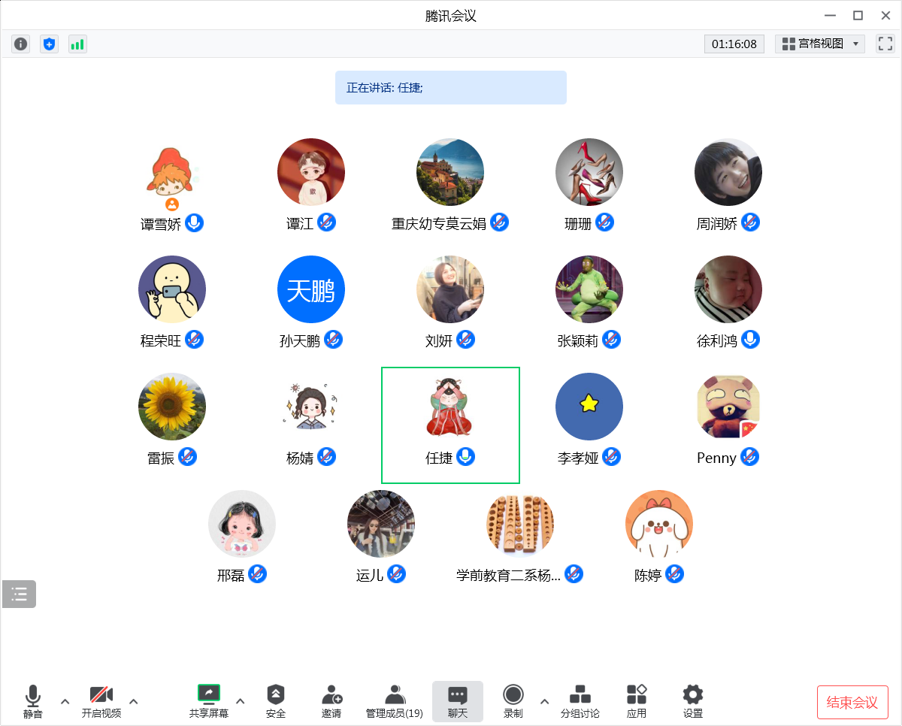Select 张颖莉's green frog avatar

tap(589, 289)
